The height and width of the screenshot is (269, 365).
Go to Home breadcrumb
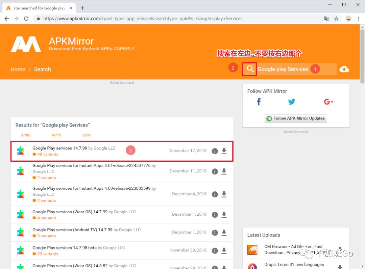click(x=18, y=69)
